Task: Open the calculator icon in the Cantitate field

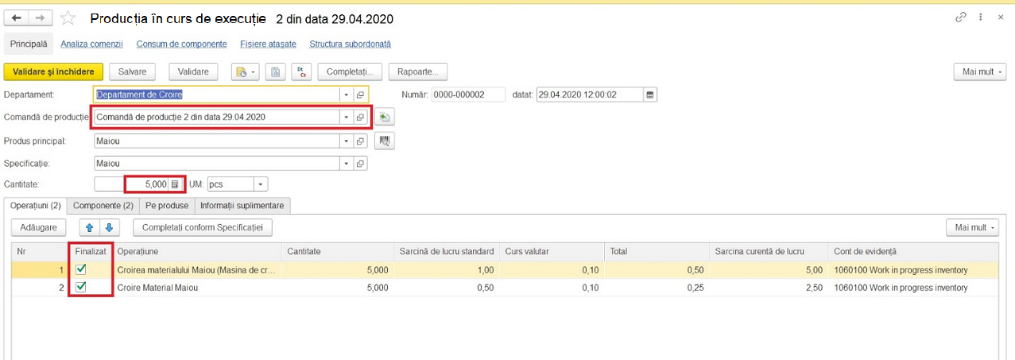Action: point(175,184)
